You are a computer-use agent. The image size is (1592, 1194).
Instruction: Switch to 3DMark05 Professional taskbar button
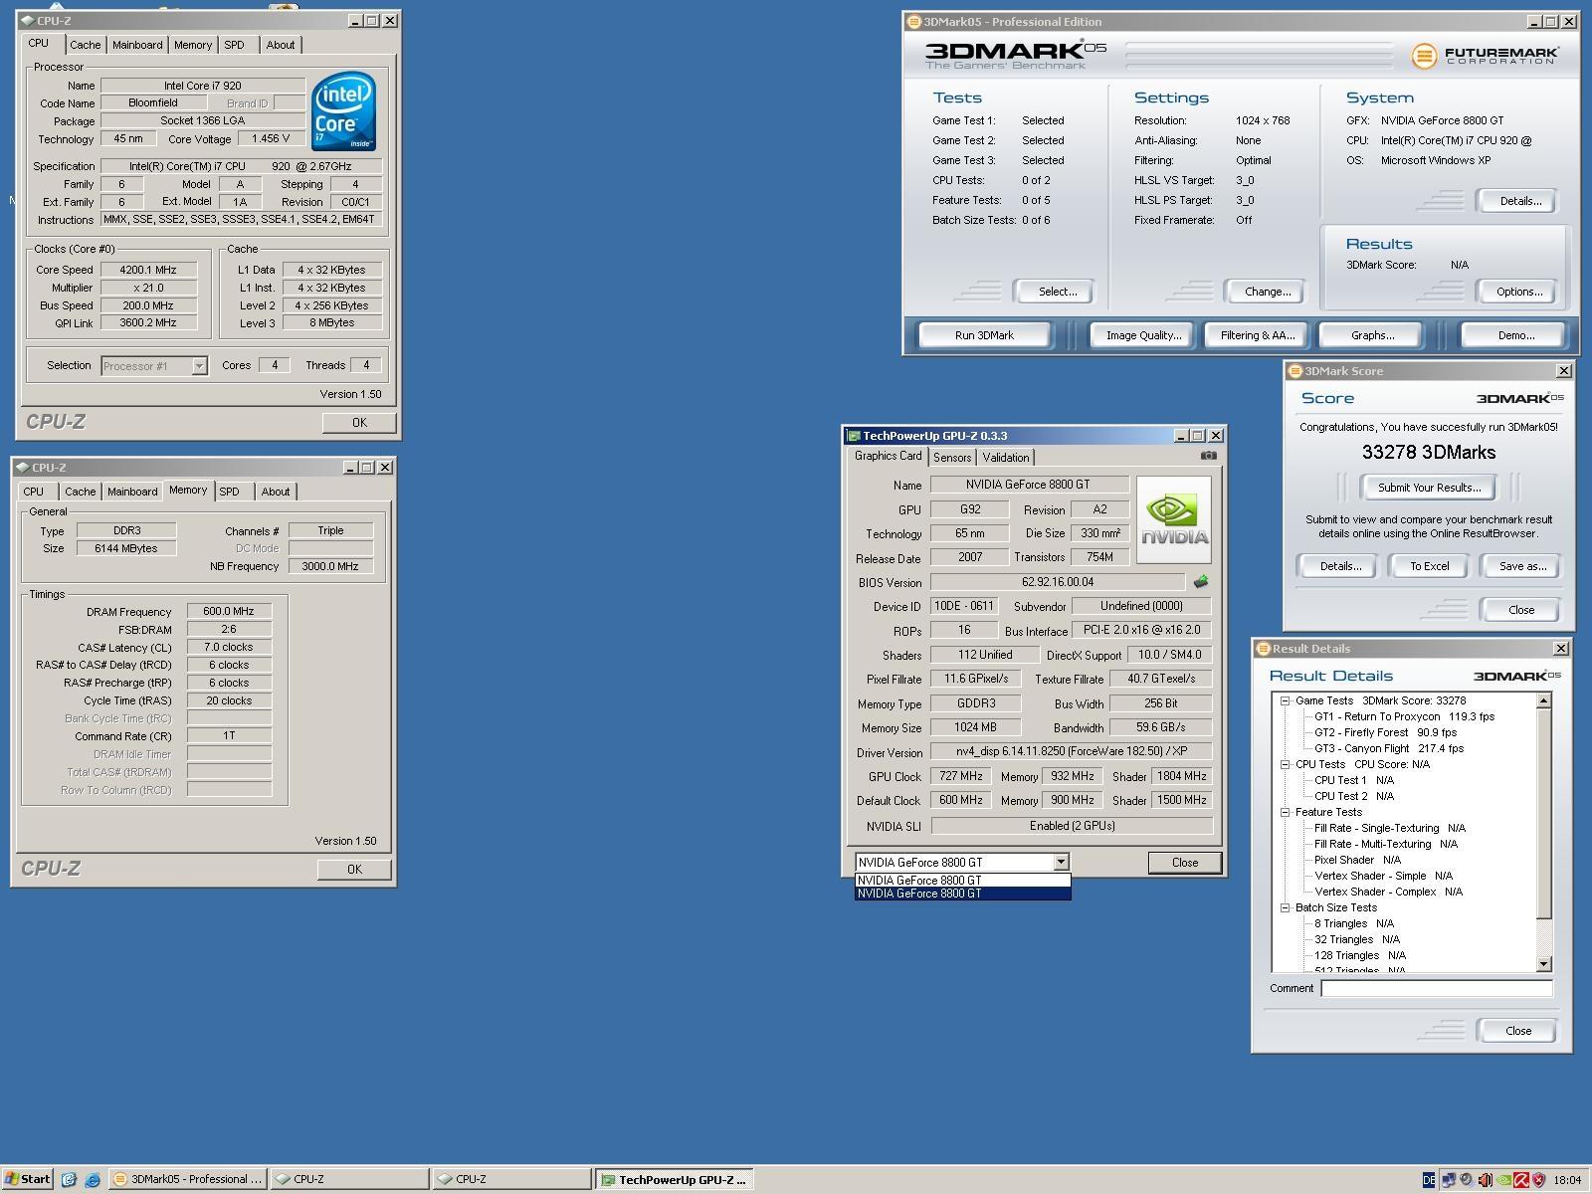187,1179
